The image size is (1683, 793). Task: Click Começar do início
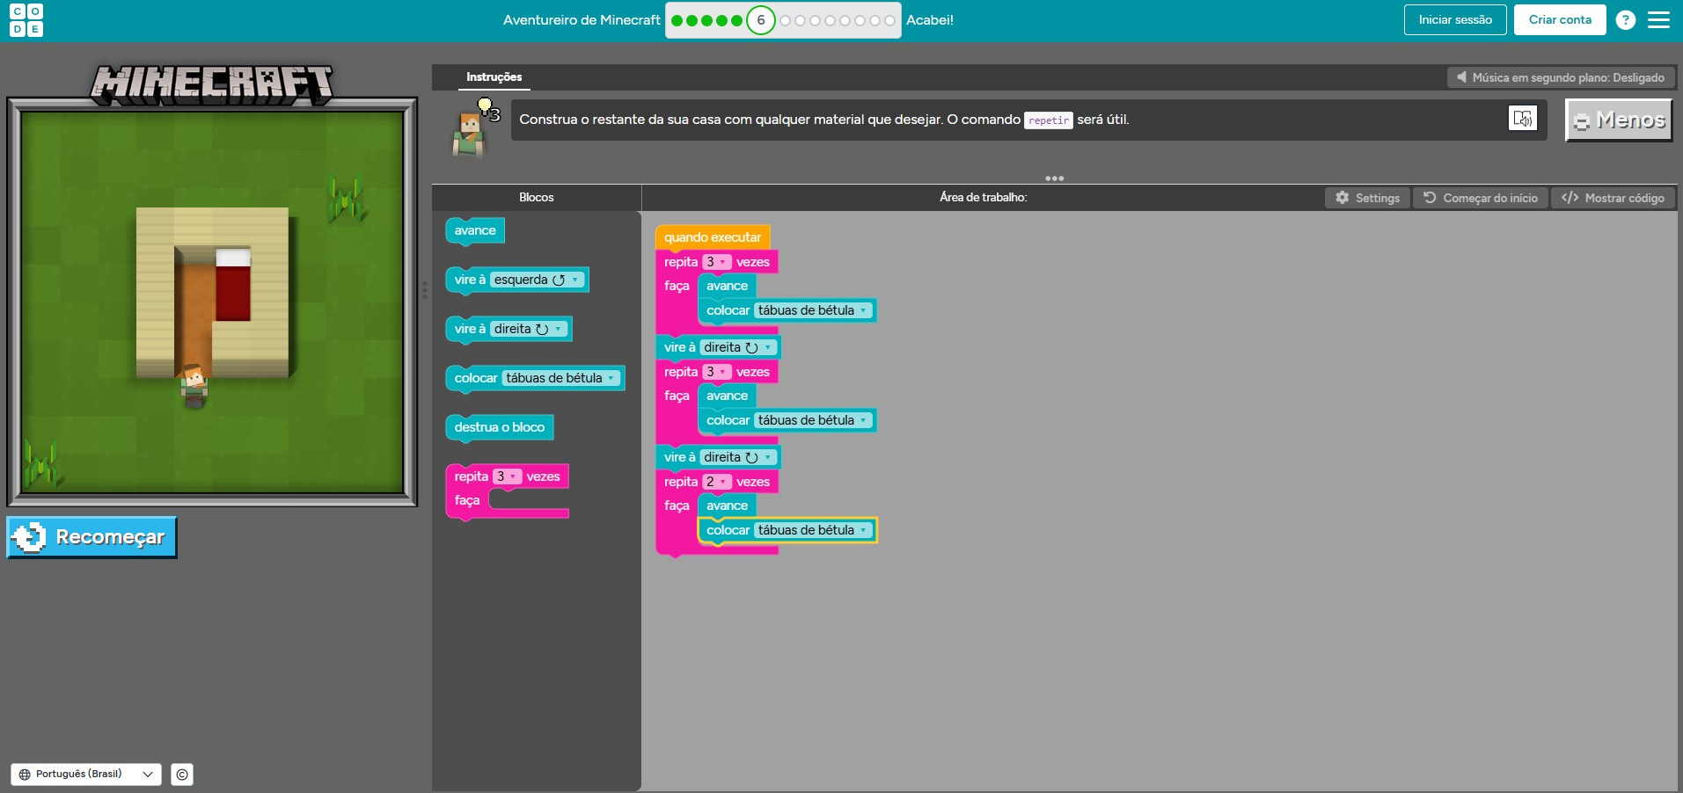pyautogui.click(x=1481, y=198)
